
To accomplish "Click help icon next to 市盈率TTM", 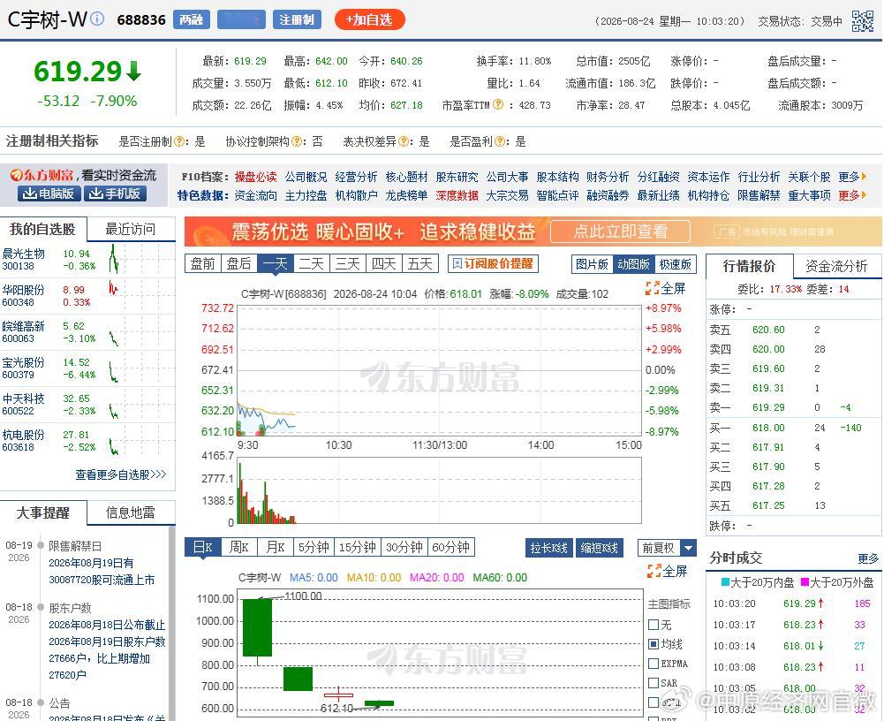I will click(498, 105).
